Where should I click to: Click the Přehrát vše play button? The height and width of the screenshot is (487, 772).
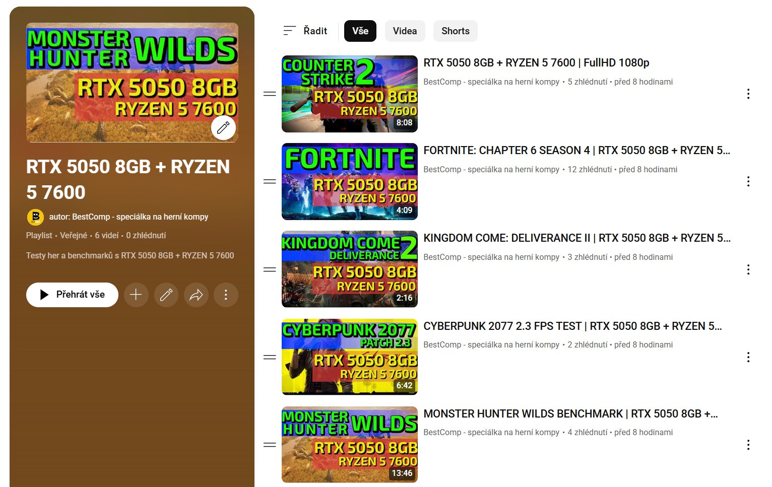[72, 295]
